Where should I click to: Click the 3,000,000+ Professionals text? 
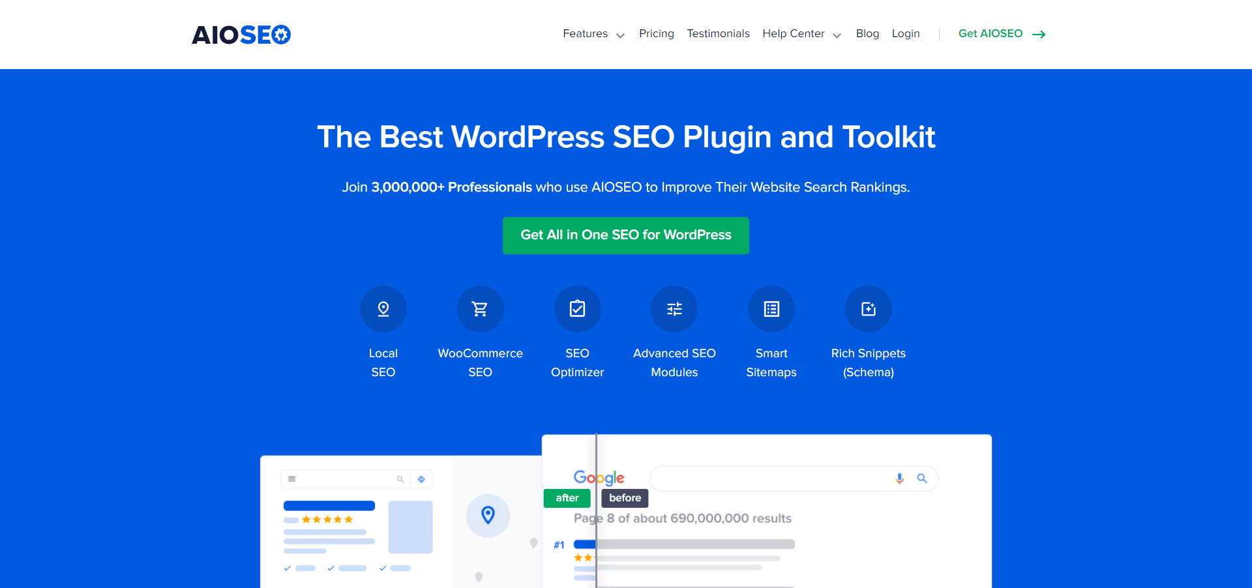[452, 188]
